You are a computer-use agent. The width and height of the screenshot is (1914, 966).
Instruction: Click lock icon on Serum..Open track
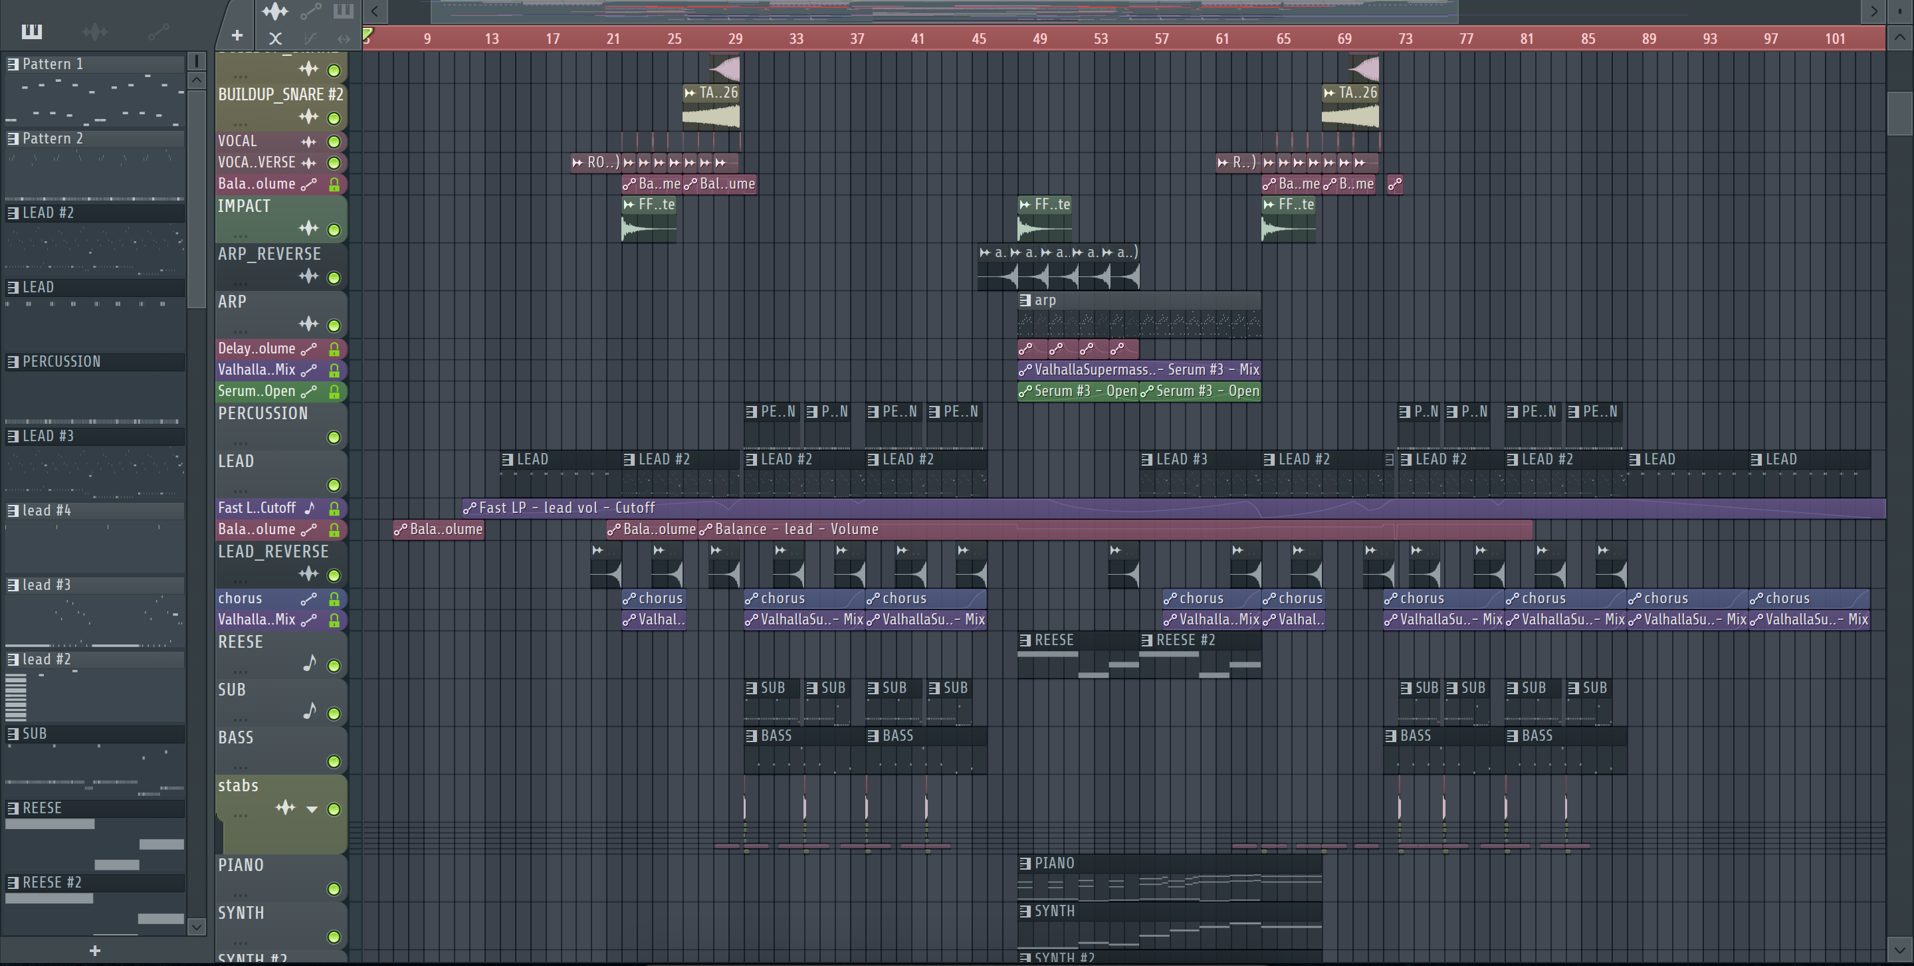334,391
